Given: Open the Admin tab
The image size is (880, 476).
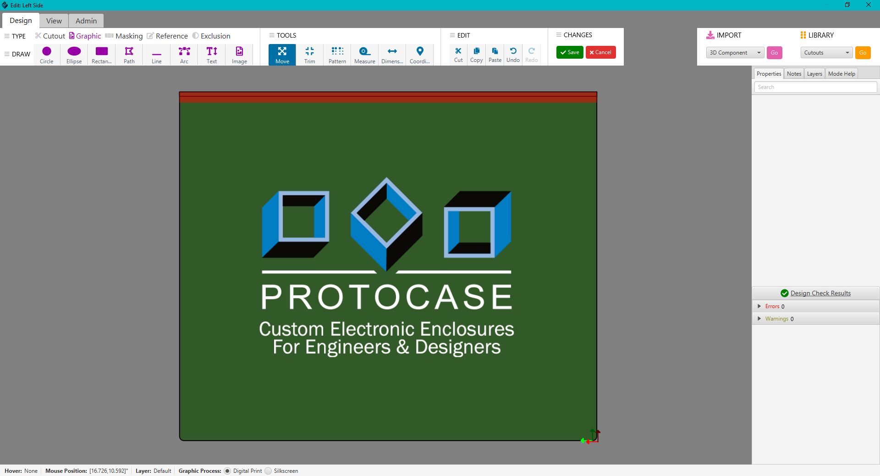Looking at the screenshot, I should 86,21.
